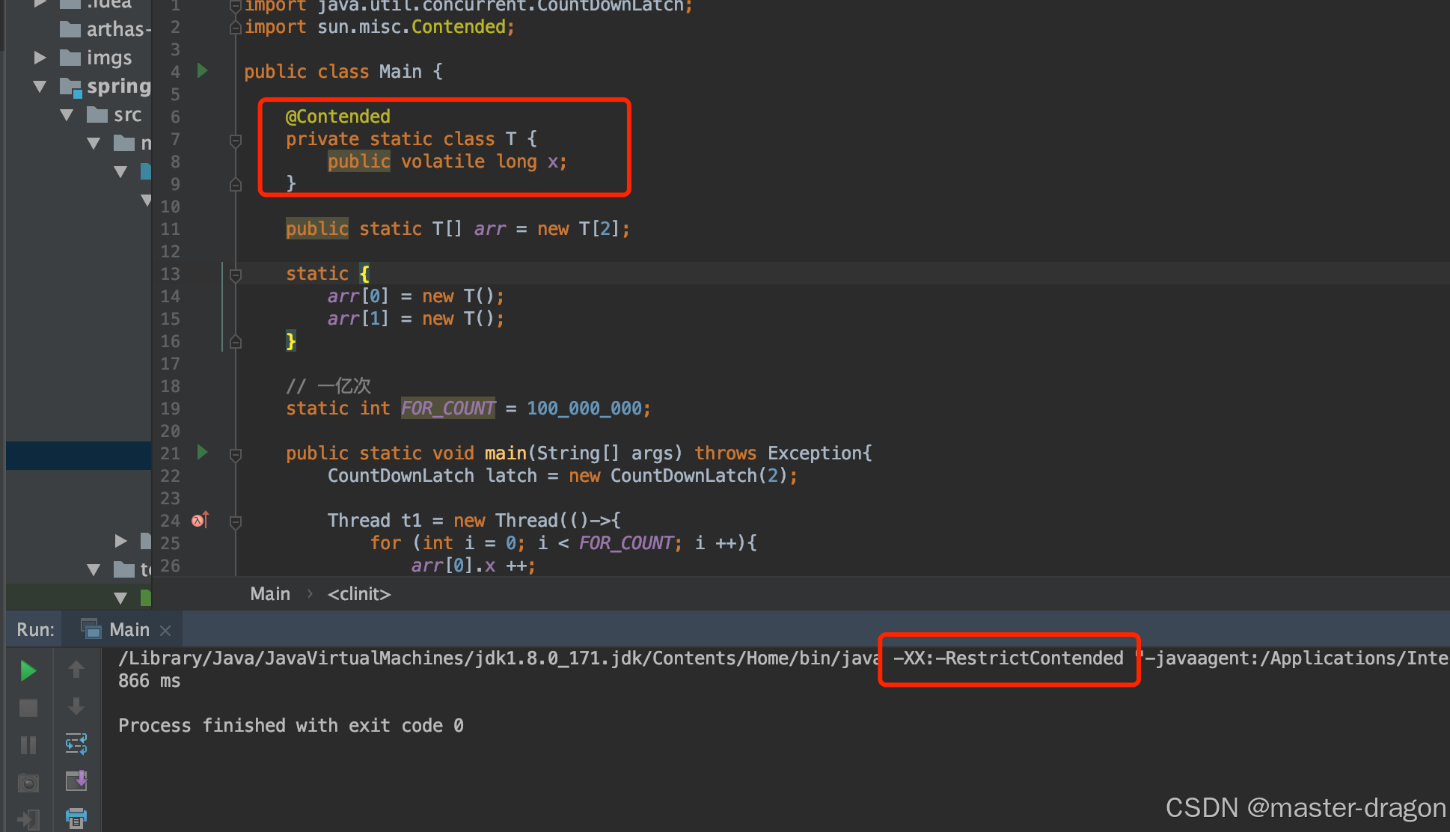1450x832 pixels.
Task: Collapse class T using line 7 fold marker
Action: pyautogui.click(x=236, y=140)
